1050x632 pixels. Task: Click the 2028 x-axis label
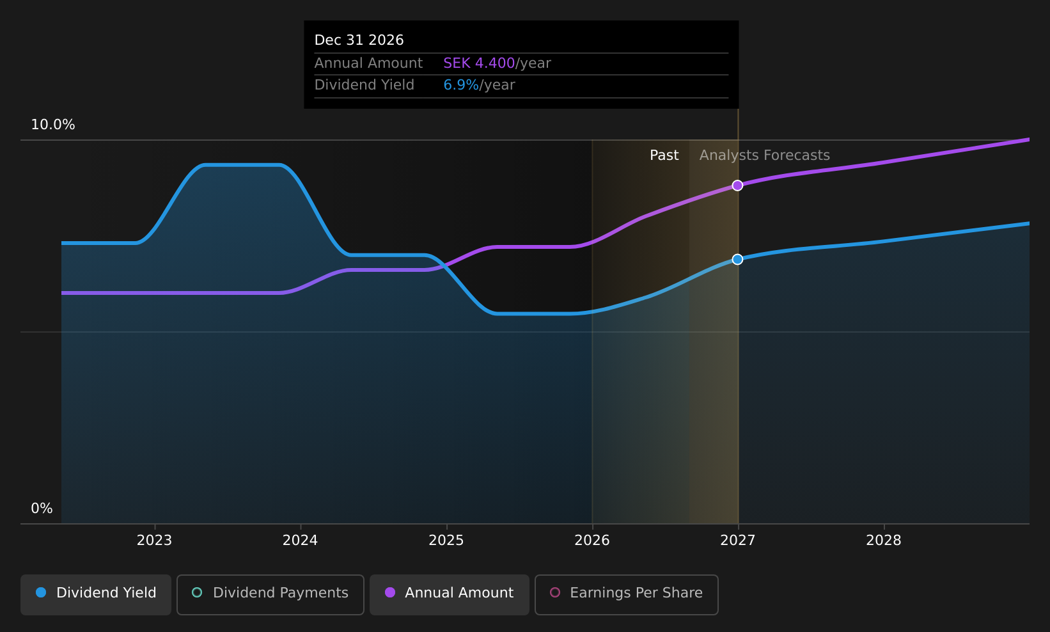(884, 541)
